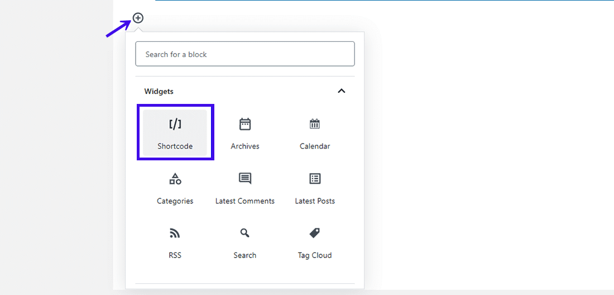Select the Shortcode bracket icon
This screenshot has height=295, width=614.
coord(175,125)
